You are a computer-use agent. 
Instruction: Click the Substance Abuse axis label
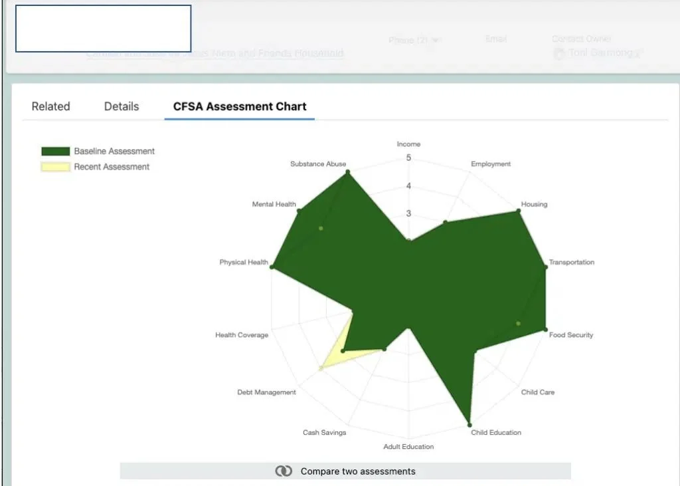click(x=318, y=164)
